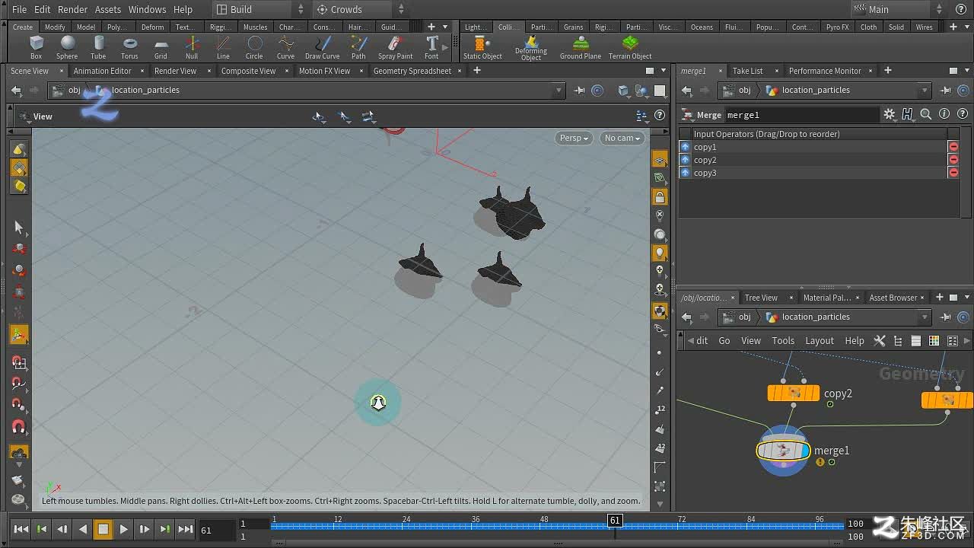Open the Crowds radial menu dropdown

pyautogui.click(x=361, y=9)
